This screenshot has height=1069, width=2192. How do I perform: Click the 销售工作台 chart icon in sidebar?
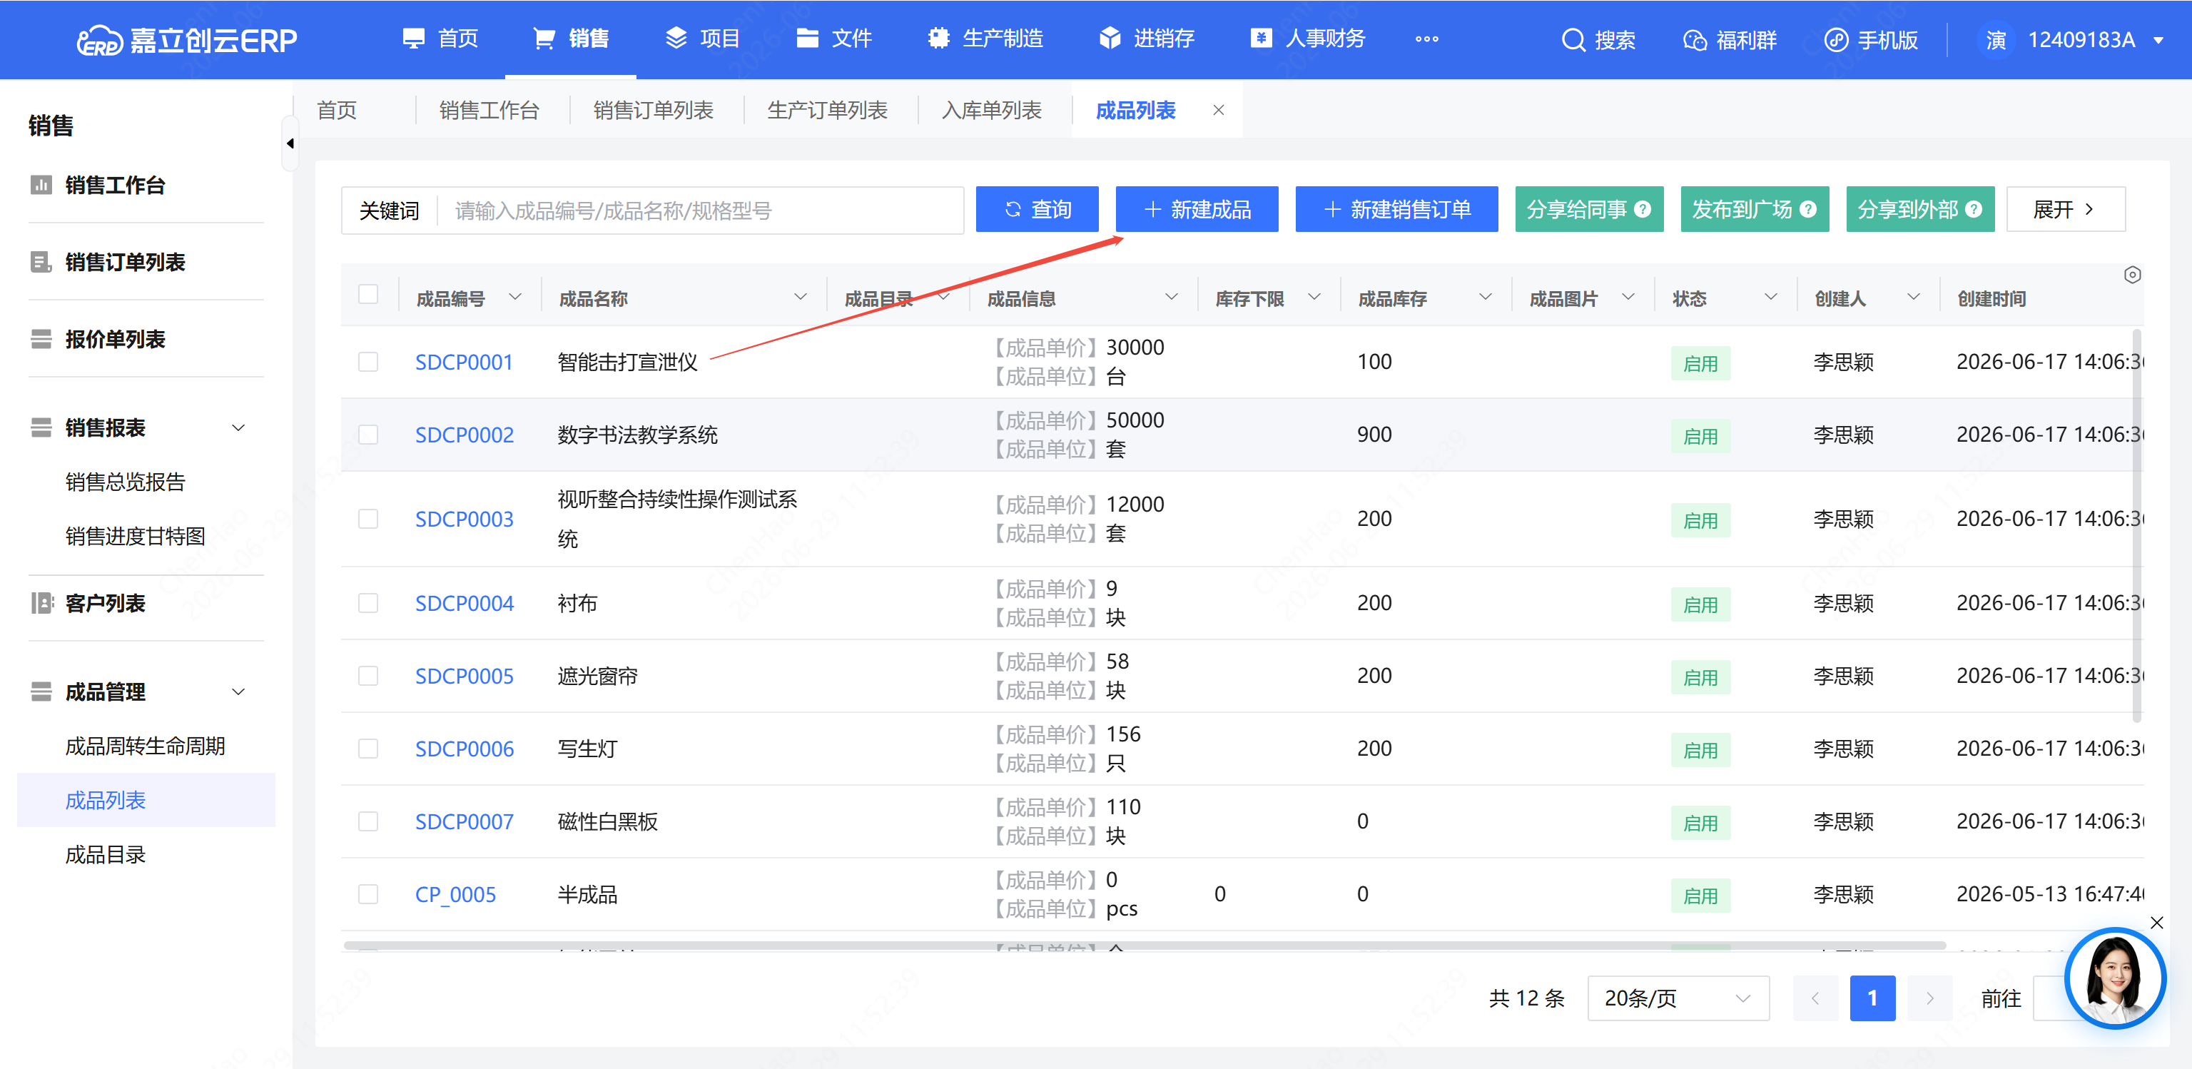41,185
